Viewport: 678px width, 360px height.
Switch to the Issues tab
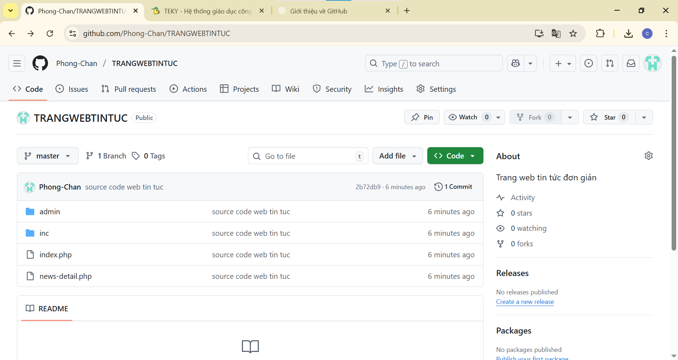coord(72,89)
